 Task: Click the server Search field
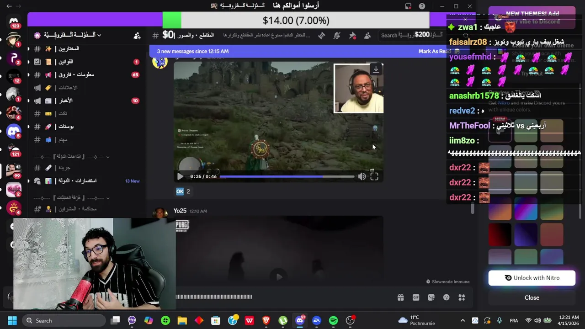click(411, 35)
